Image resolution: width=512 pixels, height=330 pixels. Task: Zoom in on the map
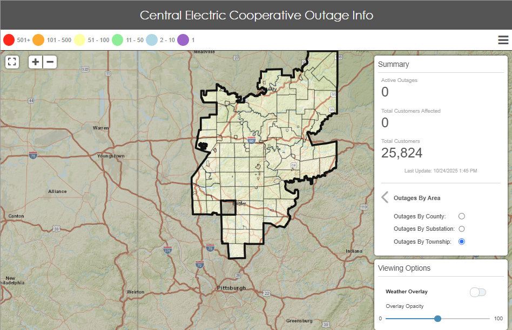point(36,61)
